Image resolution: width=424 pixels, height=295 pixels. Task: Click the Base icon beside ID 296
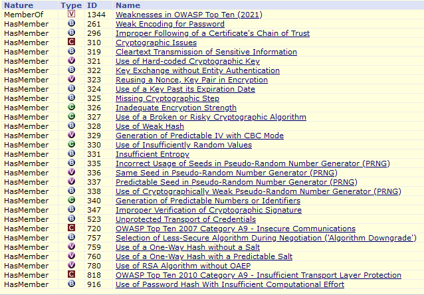pos(71,33)
